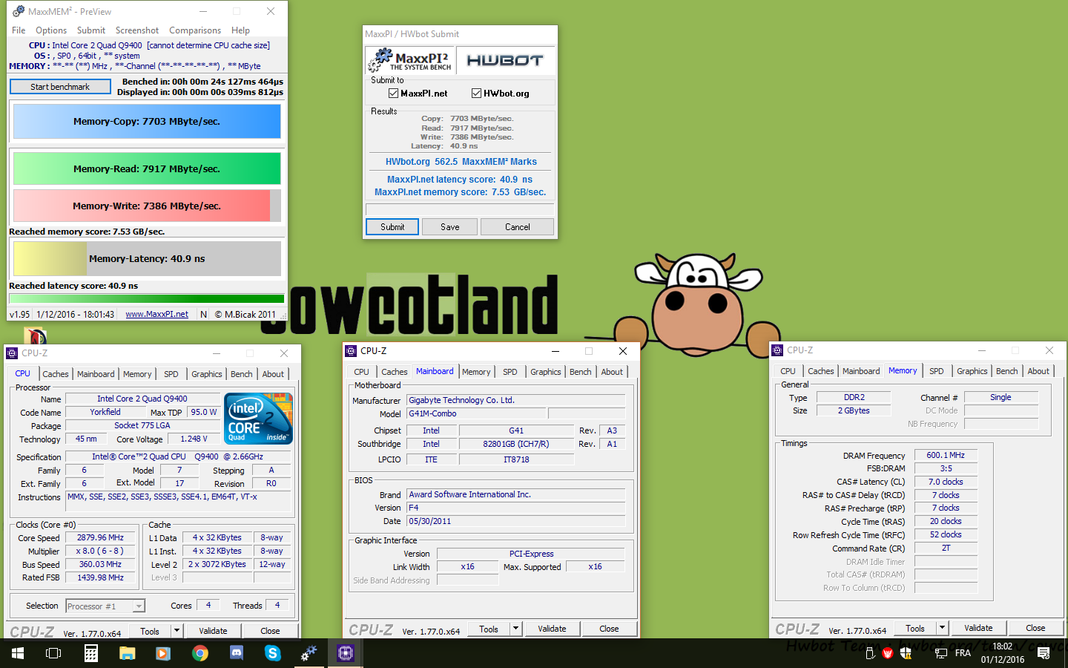
Task: Expand Tools dropdown arrow in Memory window
Action: tap(942, 628)
